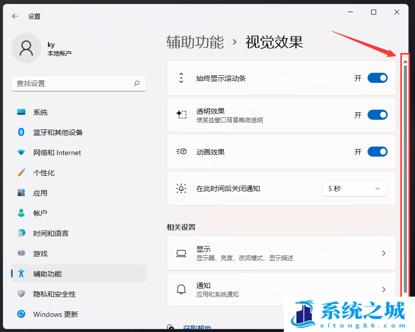Click the 查找设置 search box
This screenshot has width=415, height=332.
pyautogui.click(x=73, y=83)
